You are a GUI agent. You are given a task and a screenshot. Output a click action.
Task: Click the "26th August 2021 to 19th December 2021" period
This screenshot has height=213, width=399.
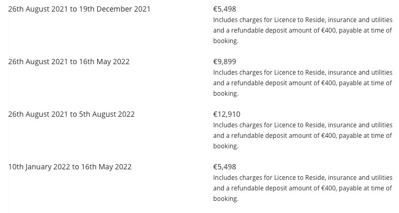79,9
